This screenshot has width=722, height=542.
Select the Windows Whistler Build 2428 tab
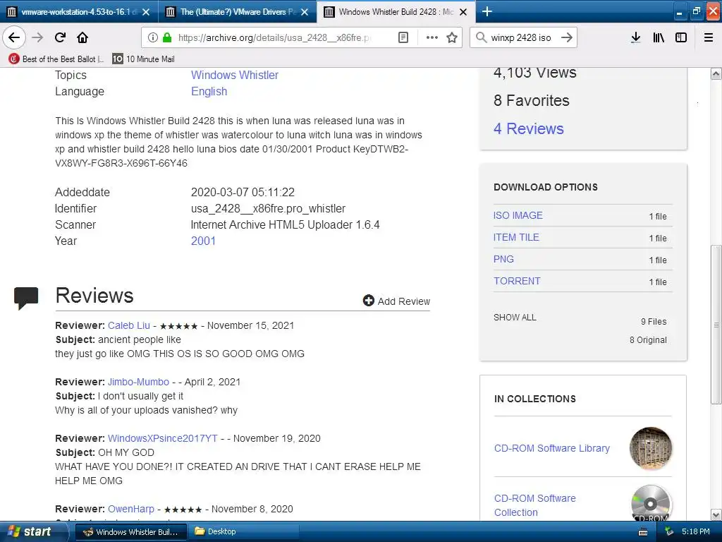point(396,11)
